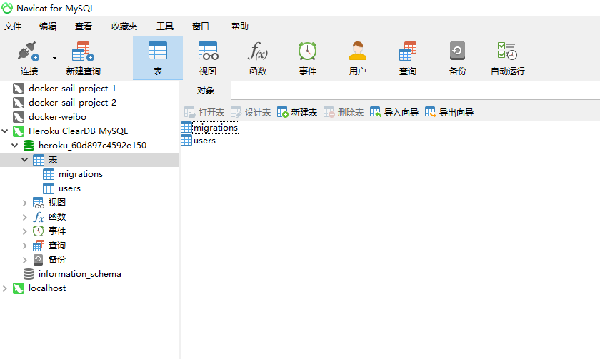The image size is (600, 359).
Task: Click the green heroku database cylinder icon
Action: (x=29, y=146)
